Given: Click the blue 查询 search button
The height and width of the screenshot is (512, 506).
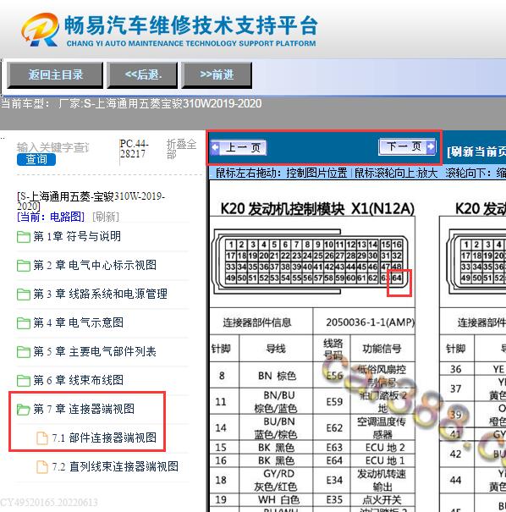Looking at the screenshot, I should pos(36,159).
